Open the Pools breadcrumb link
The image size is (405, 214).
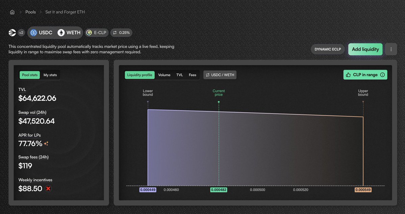tap(30, 12)
